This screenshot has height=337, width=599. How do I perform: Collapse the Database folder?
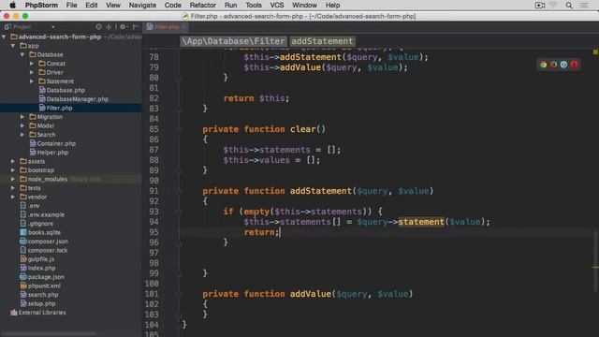pos(22,54)
